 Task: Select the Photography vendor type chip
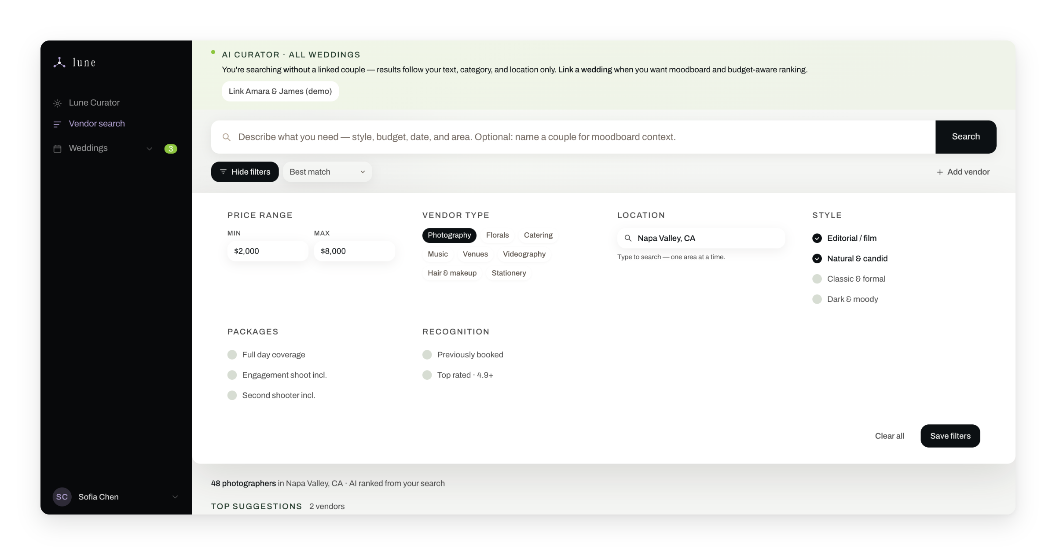pos(449,235)
